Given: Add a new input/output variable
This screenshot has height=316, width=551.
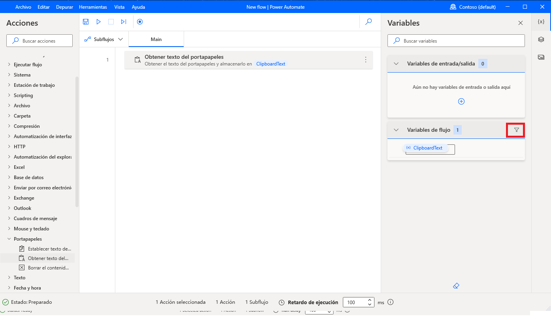Looking at the screenshot, I should tap(461, 101).
